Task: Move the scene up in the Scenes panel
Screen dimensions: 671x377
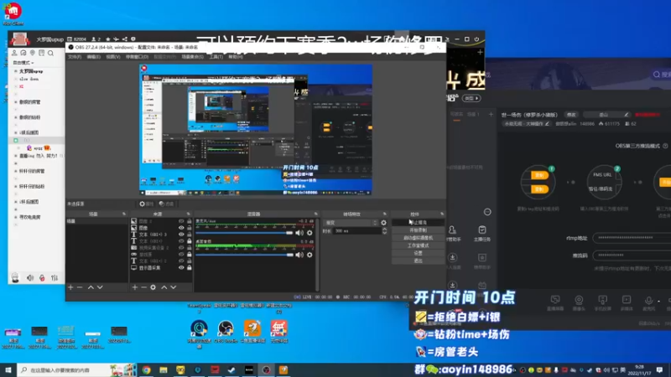Action: [91, 287]
